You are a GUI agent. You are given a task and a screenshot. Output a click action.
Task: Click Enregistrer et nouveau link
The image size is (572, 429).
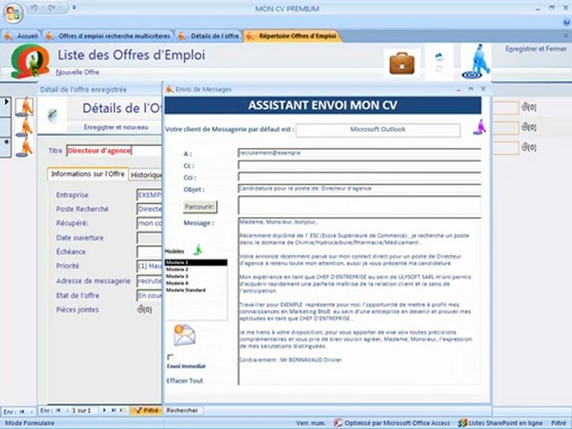coord(116,128)
